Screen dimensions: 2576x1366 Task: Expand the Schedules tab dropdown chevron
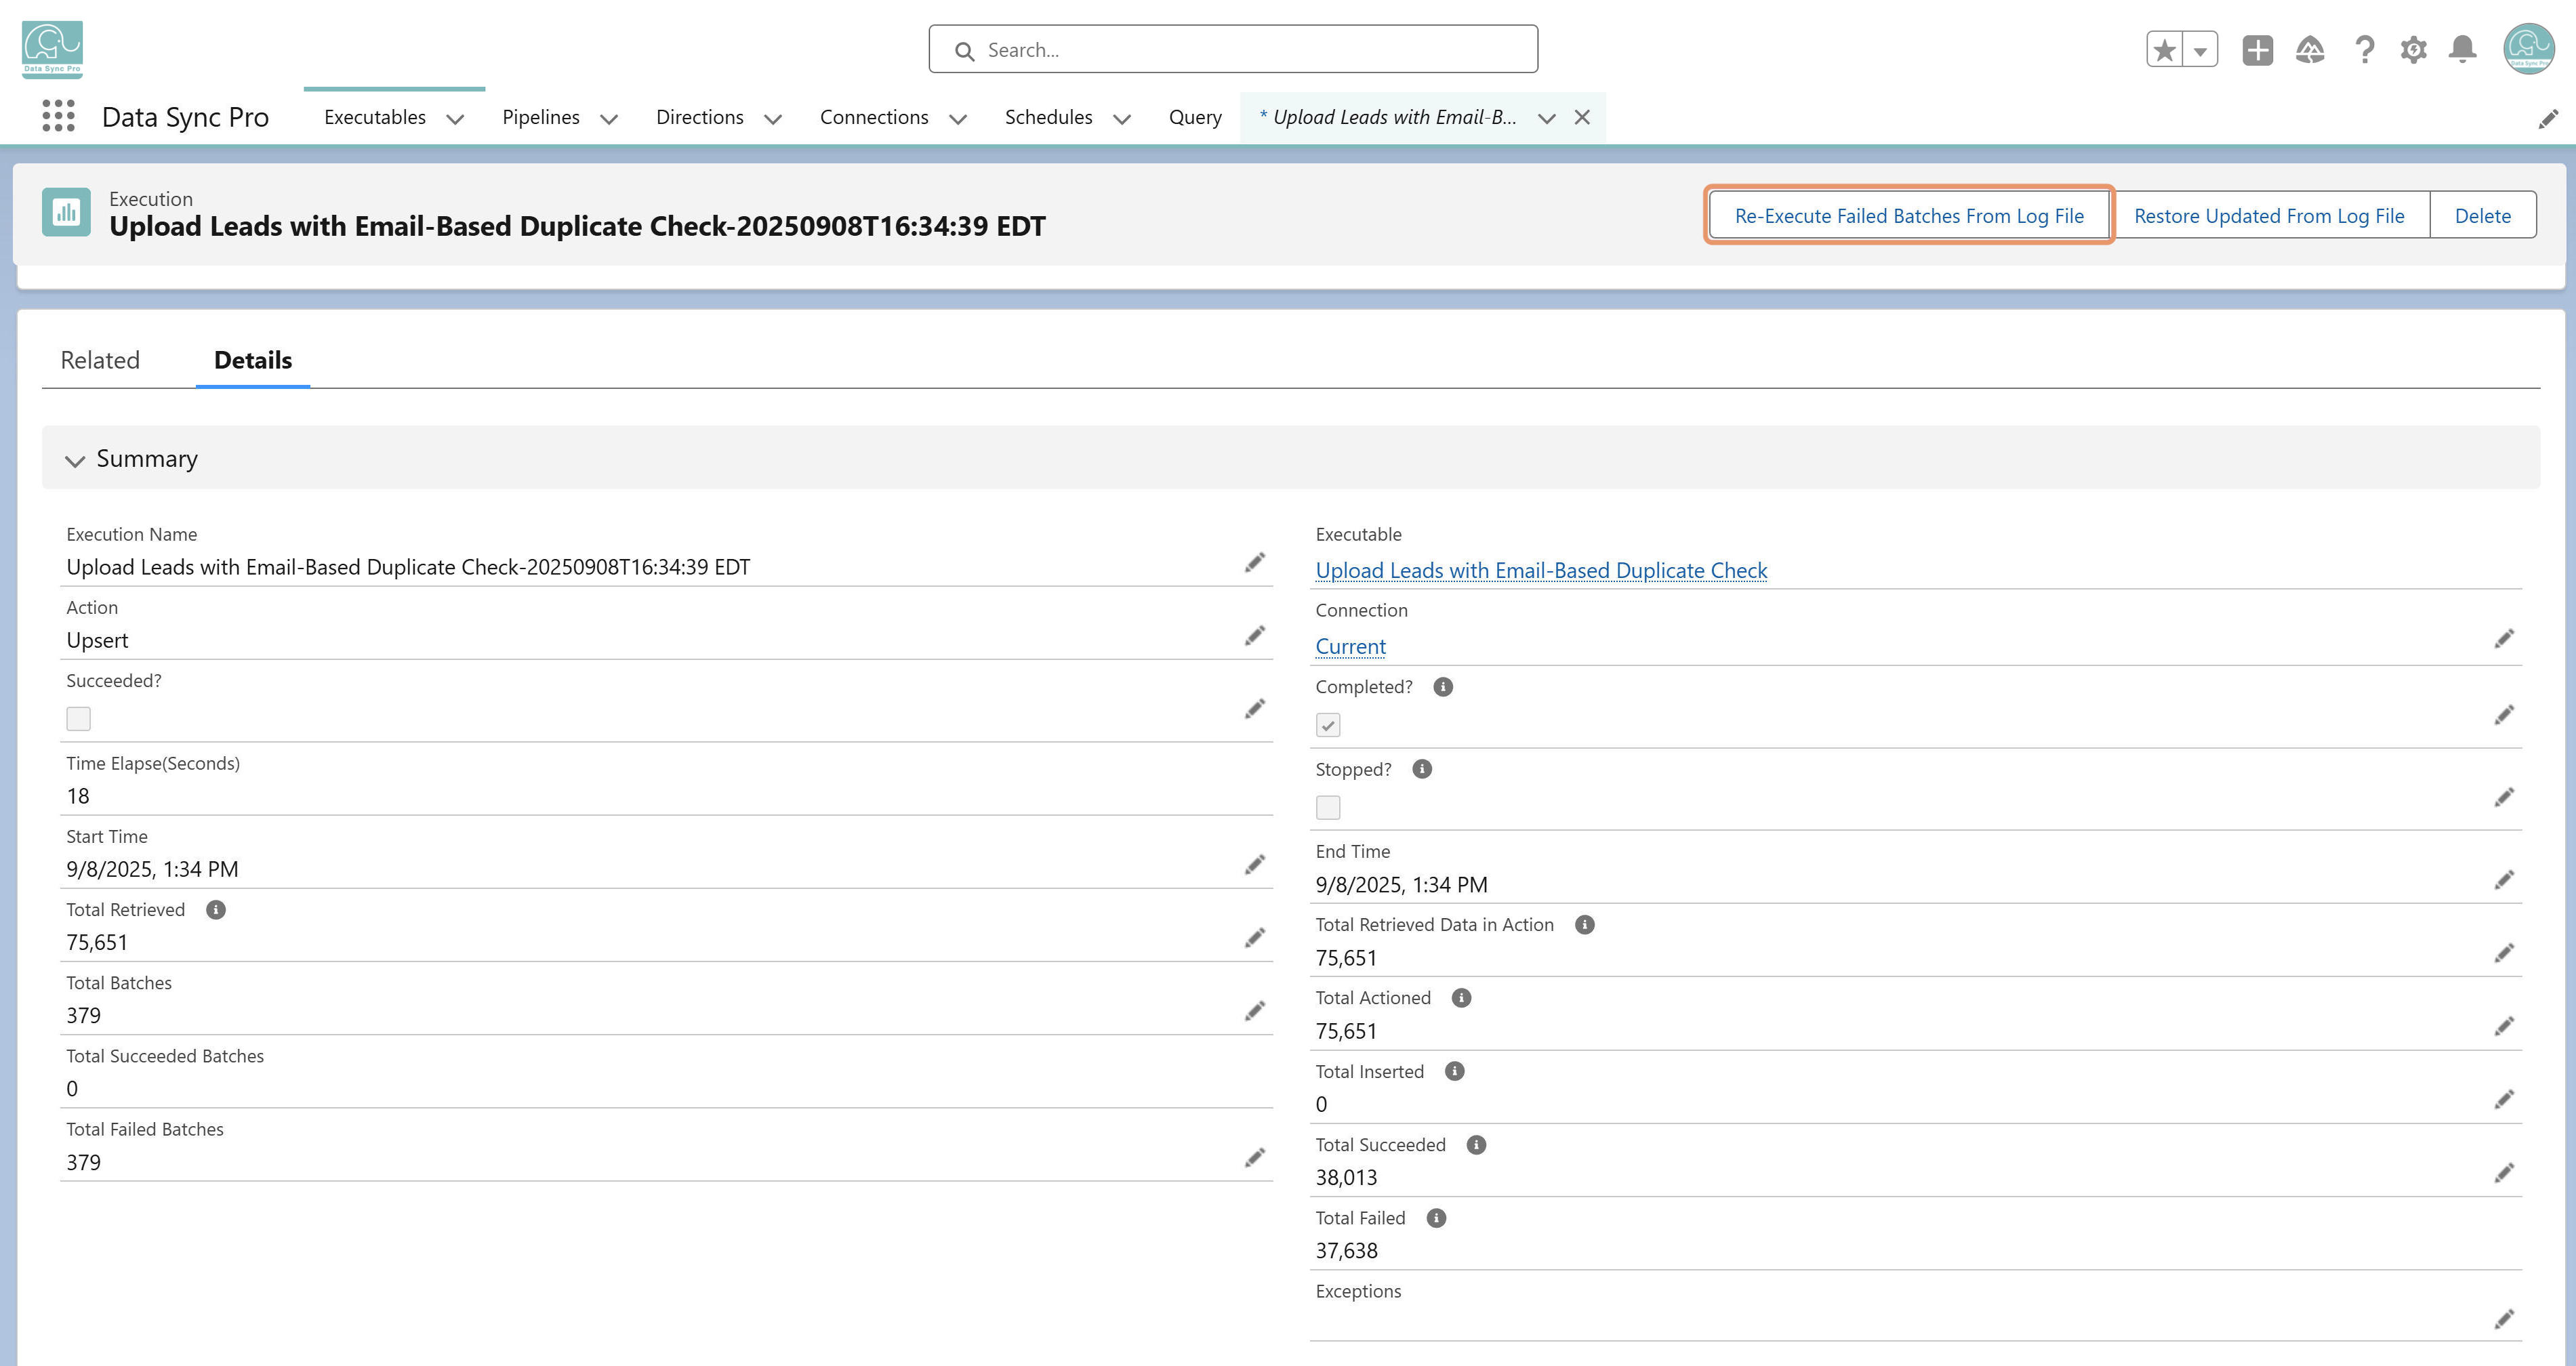tap(1122, 119)
